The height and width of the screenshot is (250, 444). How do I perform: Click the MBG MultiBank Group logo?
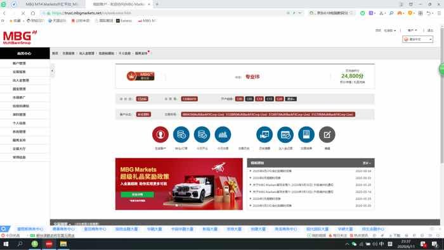point(20,37)
